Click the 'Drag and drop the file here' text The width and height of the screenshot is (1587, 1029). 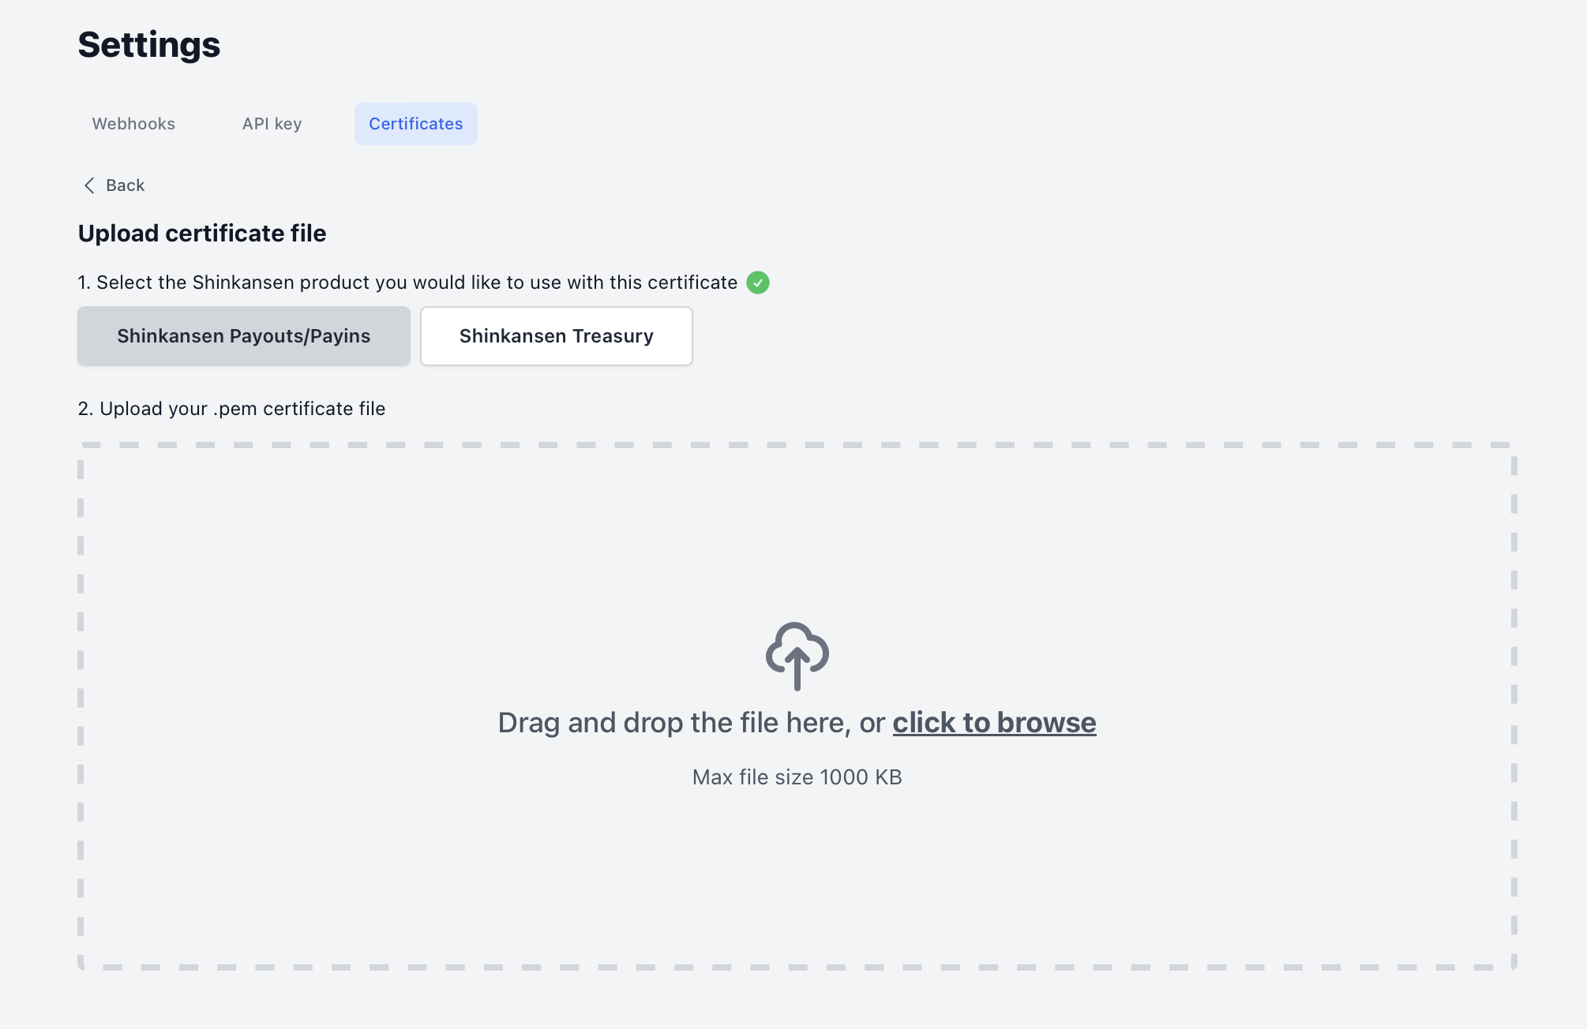[x=674, y=723]
